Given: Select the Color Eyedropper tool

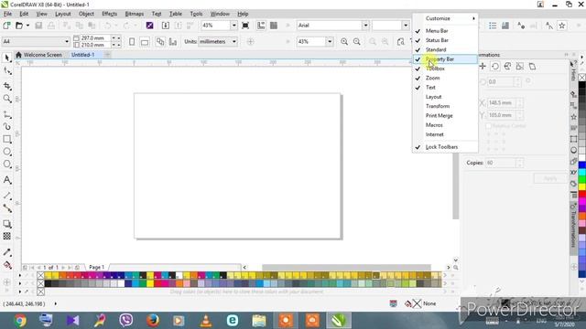Looking at the screenshot, I should [x=7, y=252].
